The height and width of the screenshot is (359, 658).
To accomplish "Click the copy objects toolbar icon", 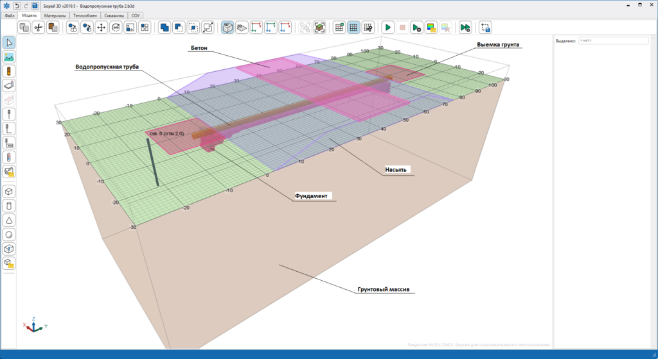I will coord(24,28).
